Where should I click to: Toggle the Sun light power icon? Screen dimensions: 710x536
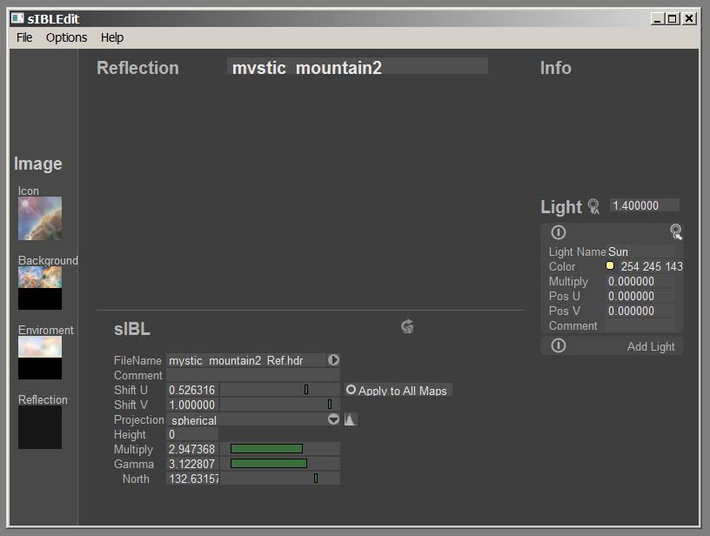tap(559, 232)
